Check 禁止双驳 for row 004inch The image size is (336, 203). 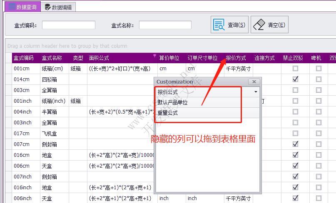[x=295, y=112]
